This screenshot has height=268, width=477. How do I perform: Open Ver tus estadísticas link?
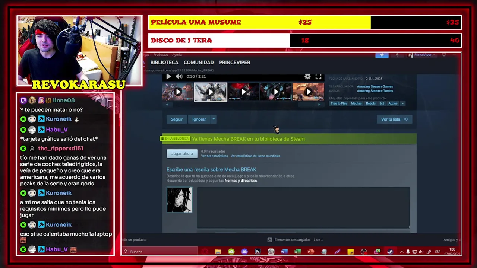click(x=214, y=156)
